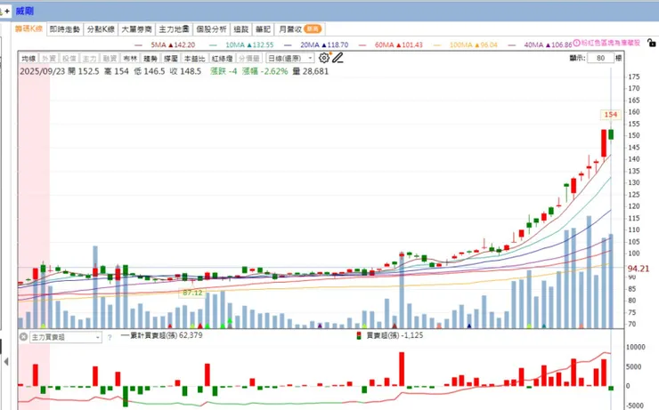
Task: Switch to the 籌碼K線 tab
Action: coord(28,29)
